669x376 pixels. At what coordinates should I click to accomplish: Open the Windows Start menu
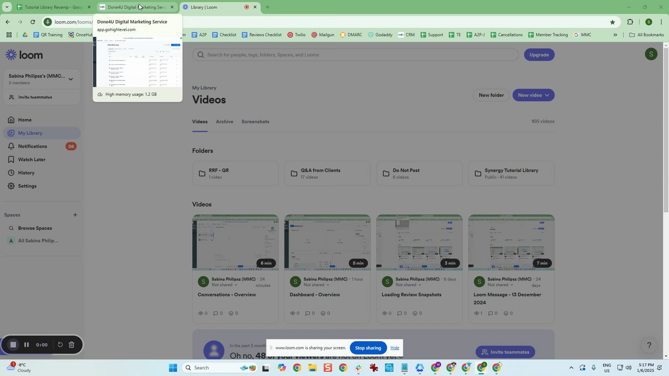coord(173,368)
